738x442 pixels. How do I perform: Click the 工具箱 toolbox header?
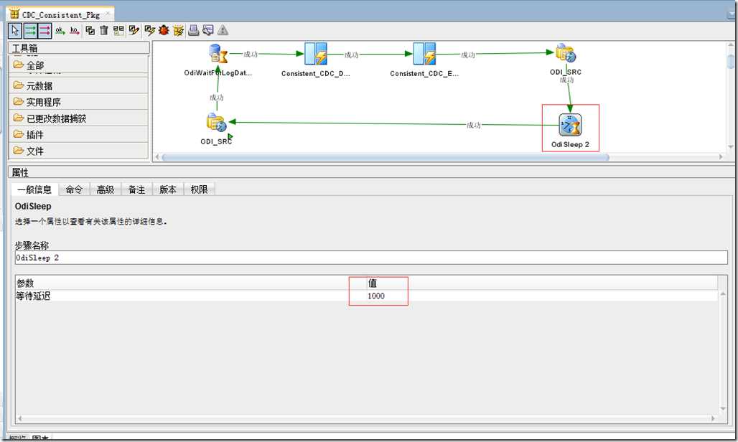(x=79, y=48)
